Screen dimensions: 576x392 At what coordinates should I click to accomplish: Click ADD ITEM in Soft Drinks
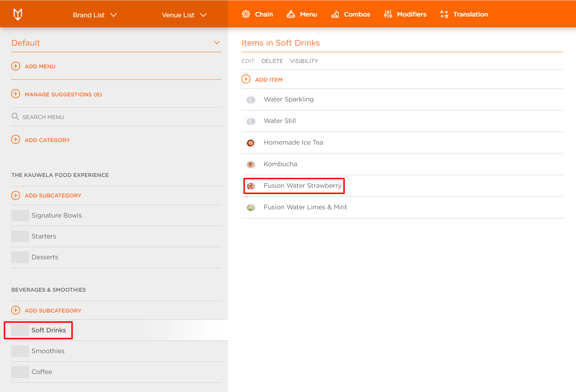point(269,80)
